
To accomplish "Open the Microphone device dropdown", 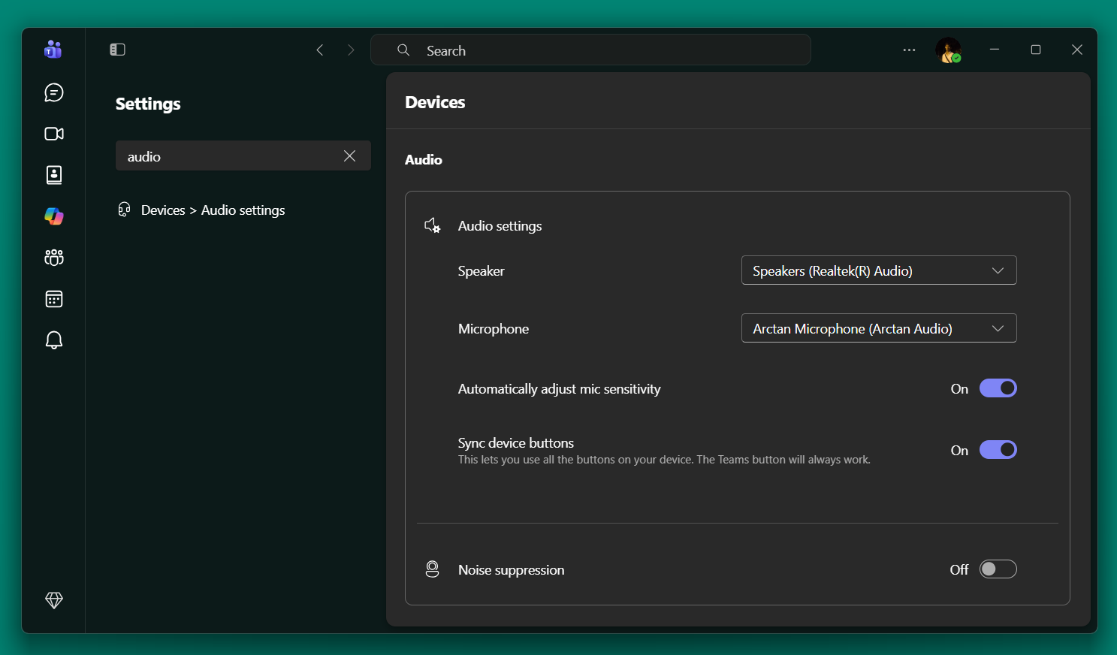I will (x=879, y=328).
